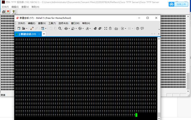Open Xshell 工具(T) menu
This screenshot has height=120, width=191.
(x=52, y=23)
